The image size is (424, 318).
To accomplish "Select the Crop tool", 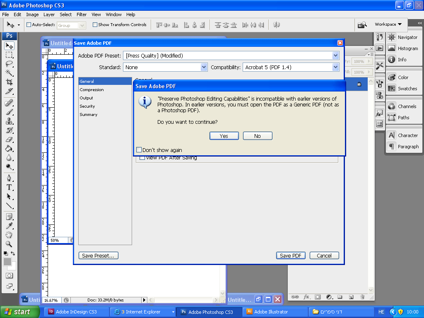I will point(9,82).
